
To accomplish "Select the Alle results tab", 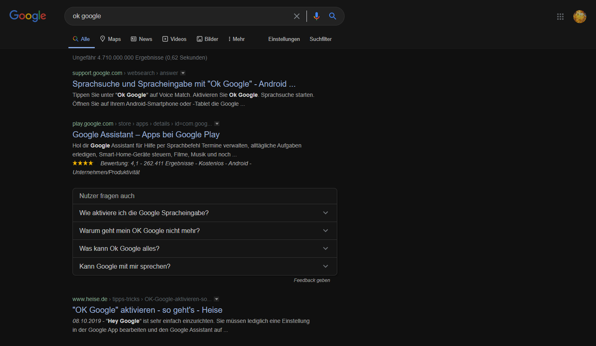I will click(81, 39).
